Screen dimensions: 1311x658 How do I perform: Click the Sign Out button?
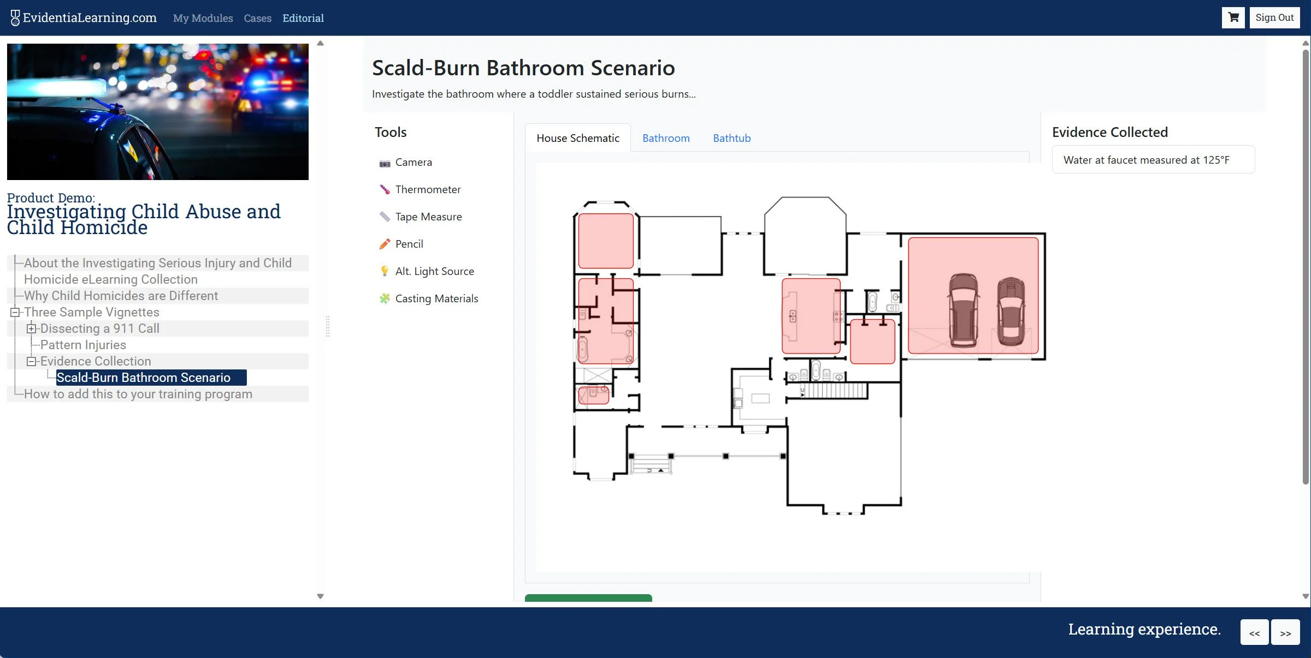[1274, 17]
